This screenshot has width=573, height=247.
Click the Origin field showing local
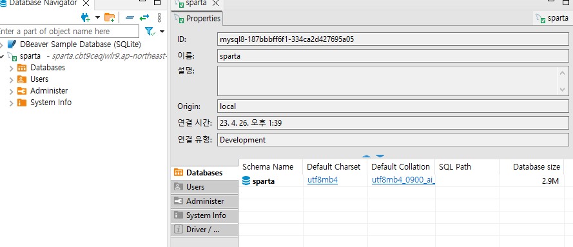(393, 106)
